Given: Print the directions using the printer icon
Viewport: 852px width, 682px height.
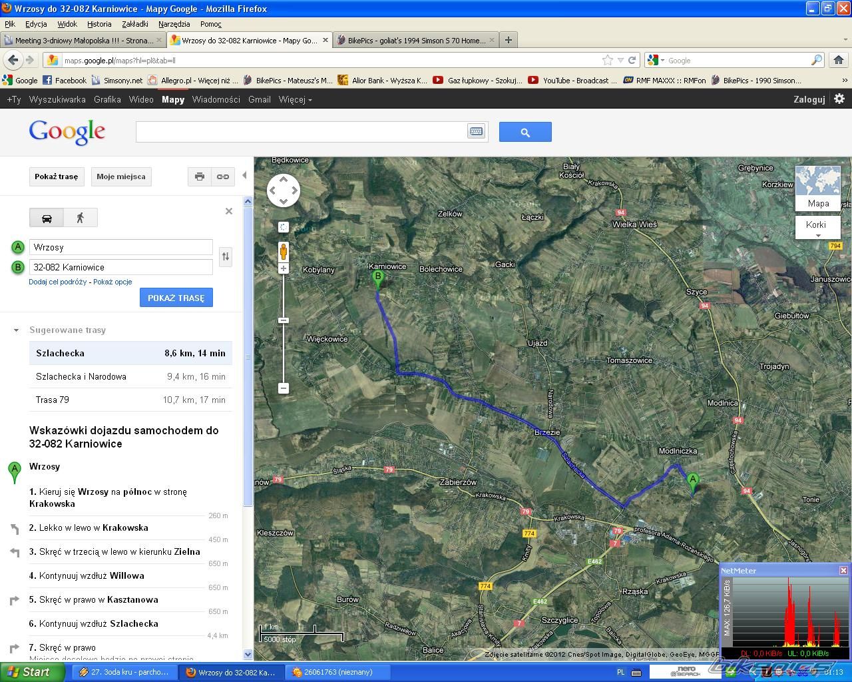Looking at the screenshot, I should 199,176.
